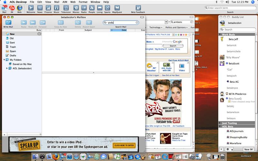The height and width of the screenshot is (161, 258).
Task: Open the Window menu
Action: [95, 2]
